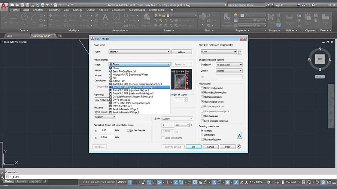Collapse the Printer/plotter Name dropdown

click(139, 64)
